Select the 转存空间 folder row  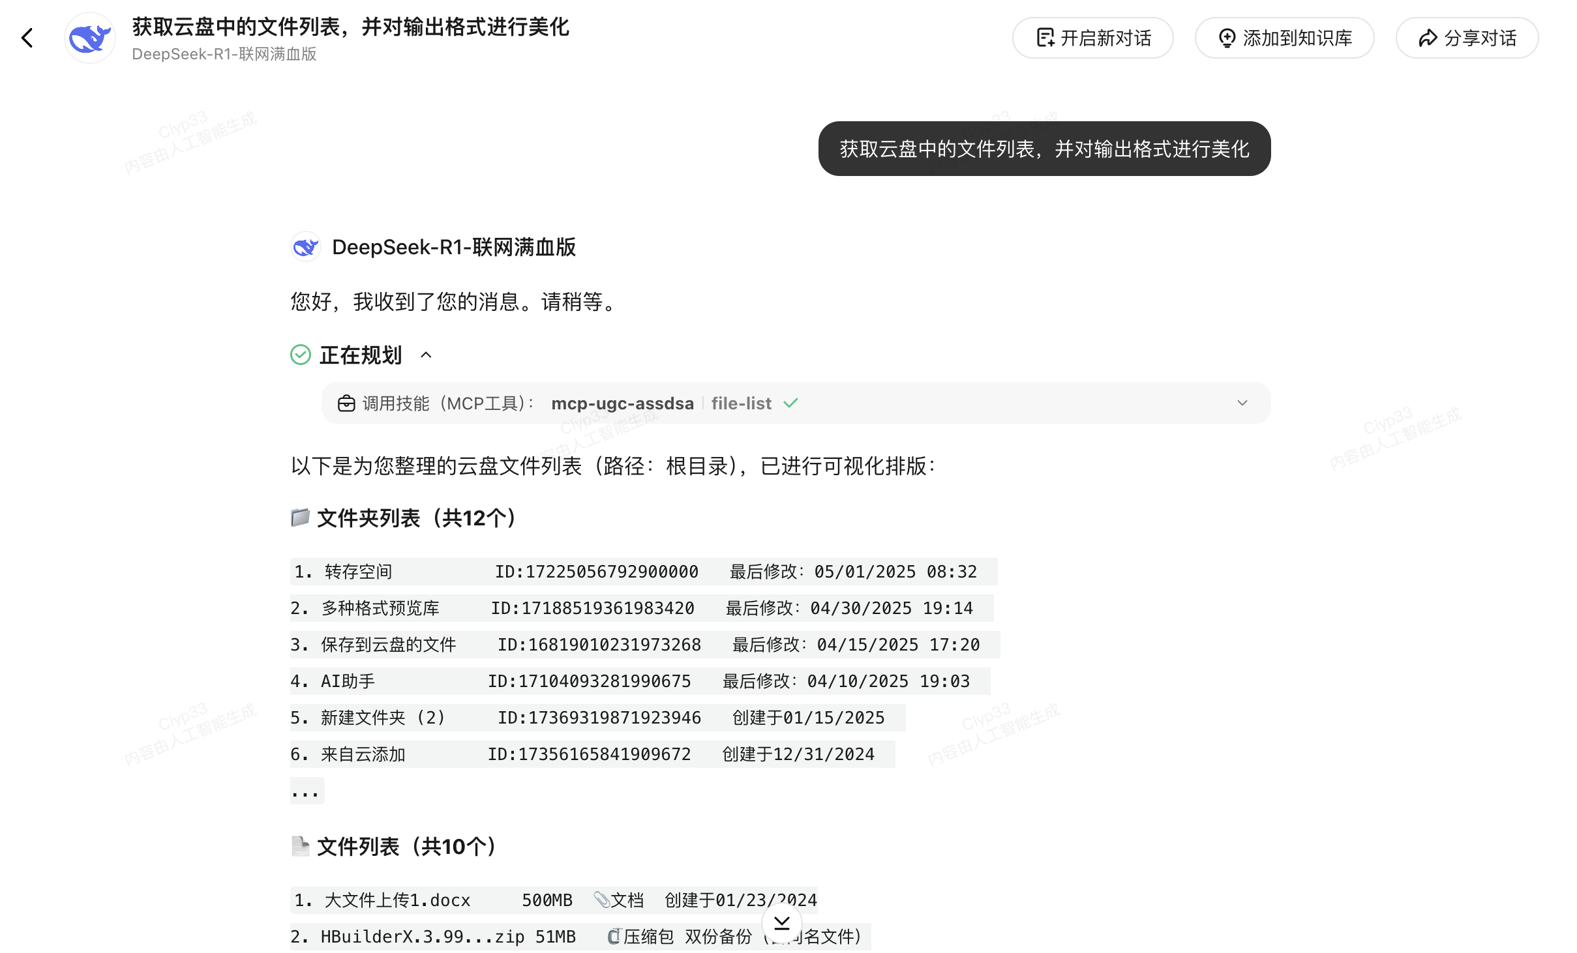pyautogui.click(x=643, y=572)
